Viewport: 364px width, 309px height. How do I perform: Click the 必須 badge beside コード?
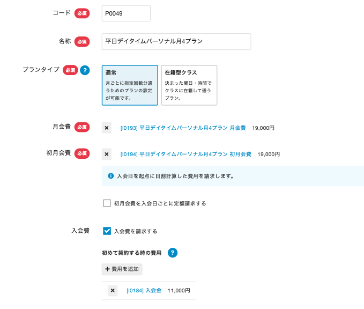82,13
